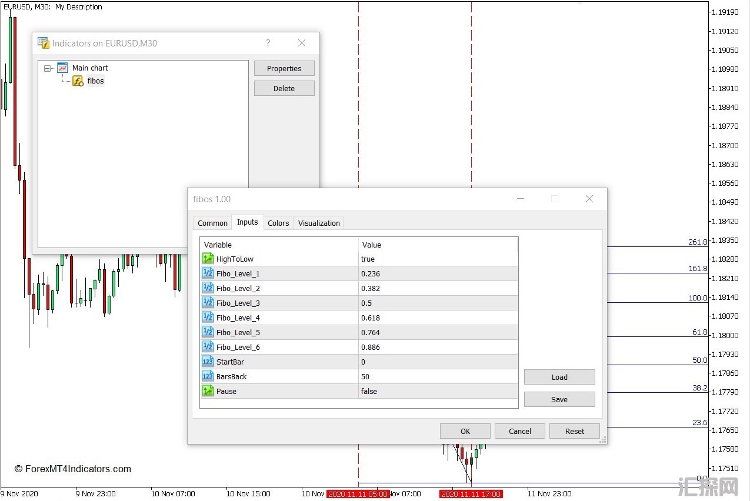Click the 100.0 Fibonacci level label
The height and width of the screenshot is (501, 750).
point(698,298)
